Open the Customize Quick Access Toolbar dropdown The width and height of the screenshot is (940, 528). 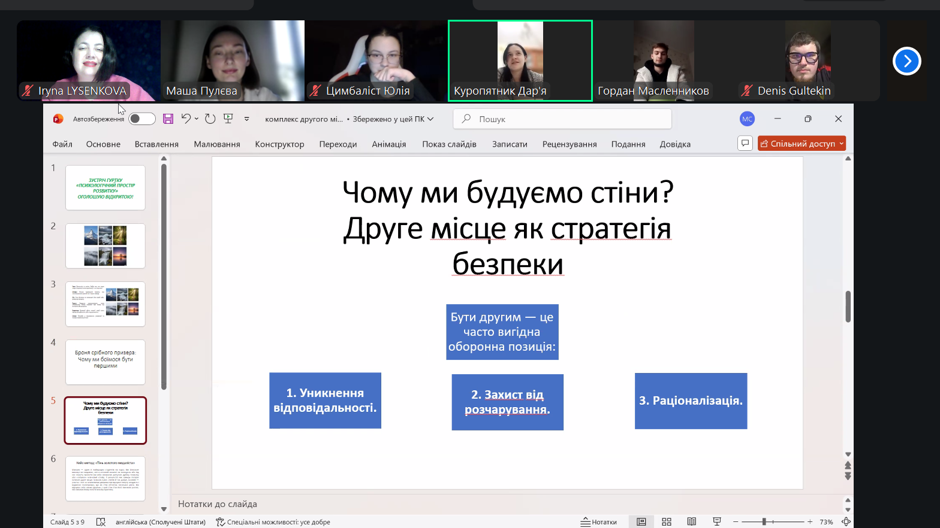[x=246, y=119]
